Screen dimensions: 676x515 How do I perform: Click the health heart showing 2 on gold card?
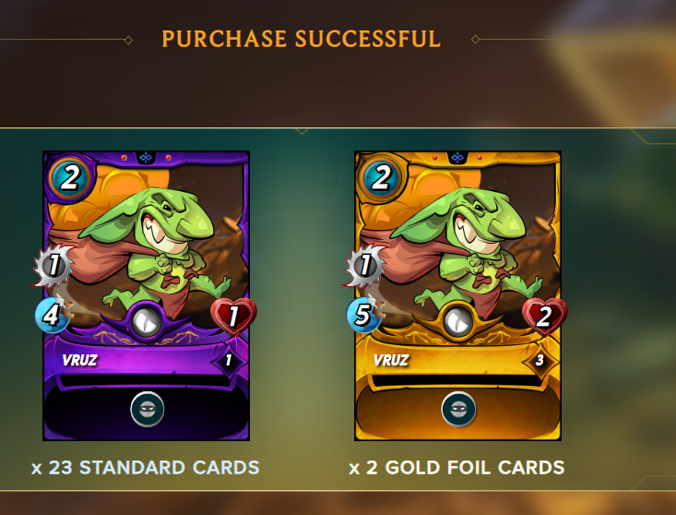point(544,317)
